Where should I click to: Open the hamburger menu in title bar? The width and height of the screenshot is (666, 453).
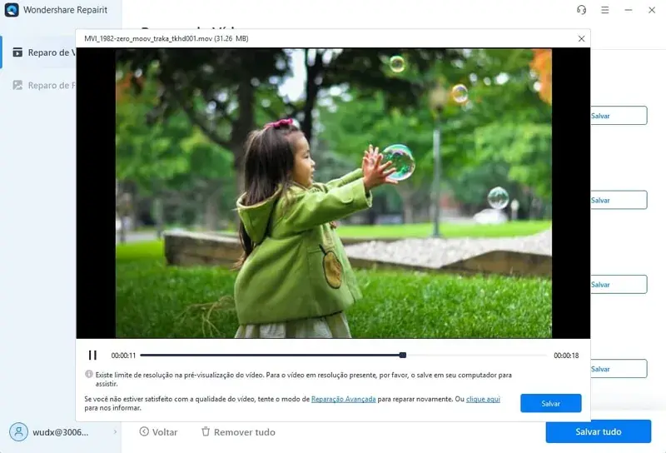tap(605, 10)
